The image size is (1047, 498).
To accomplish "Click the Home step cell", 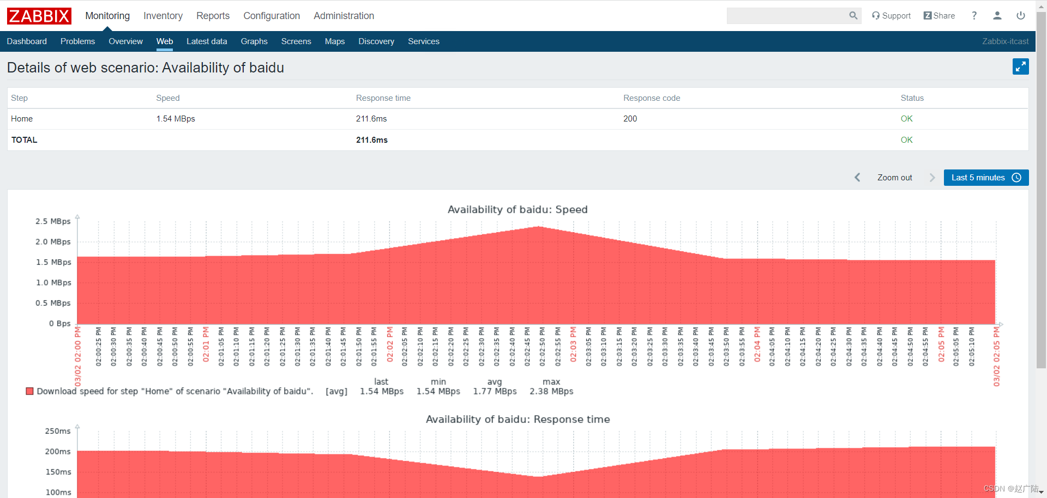I will (22, 119).
